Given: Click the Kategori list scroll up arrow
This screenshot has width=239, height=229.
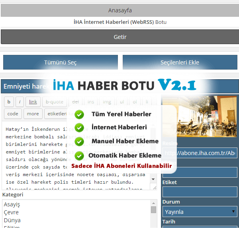Looking at the screenshot, I should tap(153, 203).
